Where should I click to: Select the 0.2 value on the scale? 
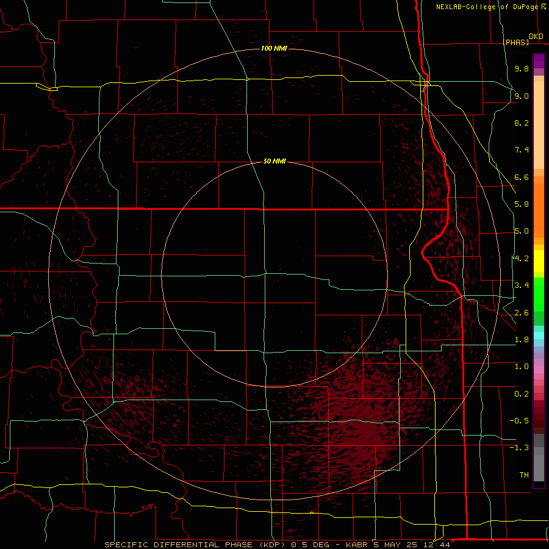tap(522, 394)
